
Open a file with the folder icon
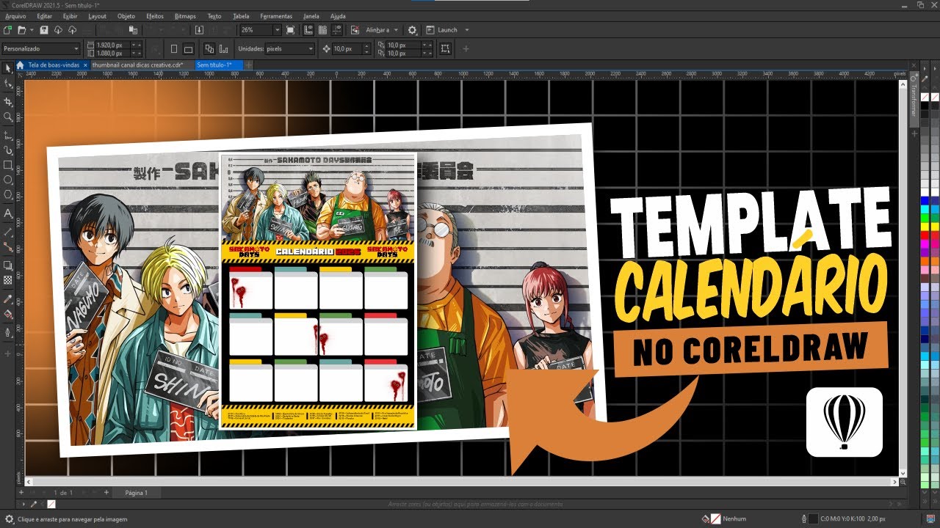pos(22,30)
